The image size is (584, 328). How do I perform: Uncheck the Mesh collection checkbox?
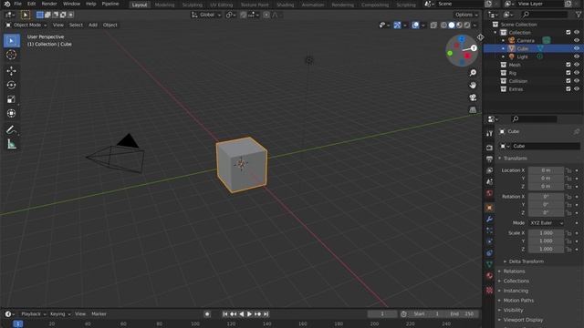point(568,65)
